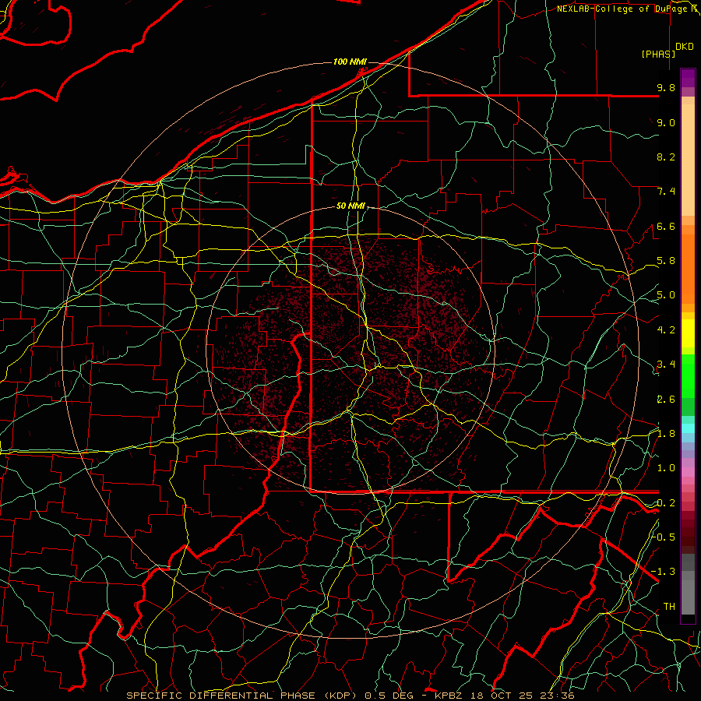Viewport: 701px width, 701px height.
Task: Click the TH label on the scale
Action: [x=669, y=606]
